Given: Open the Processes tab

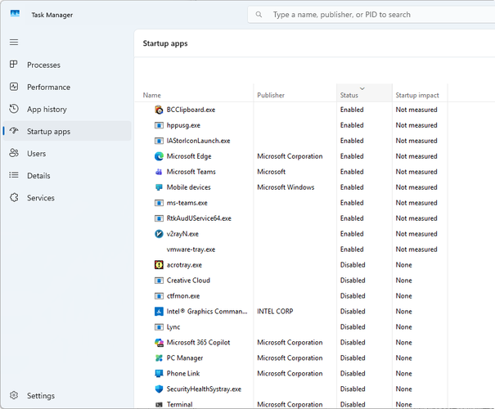Looking at the screenshot, I should click(x=67, y=65).
